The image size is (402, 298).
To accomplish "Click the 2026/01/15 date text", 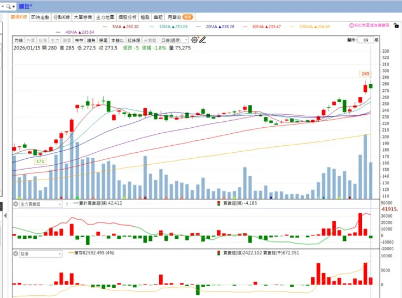I will pyautogui.click(x=27, y=48).
